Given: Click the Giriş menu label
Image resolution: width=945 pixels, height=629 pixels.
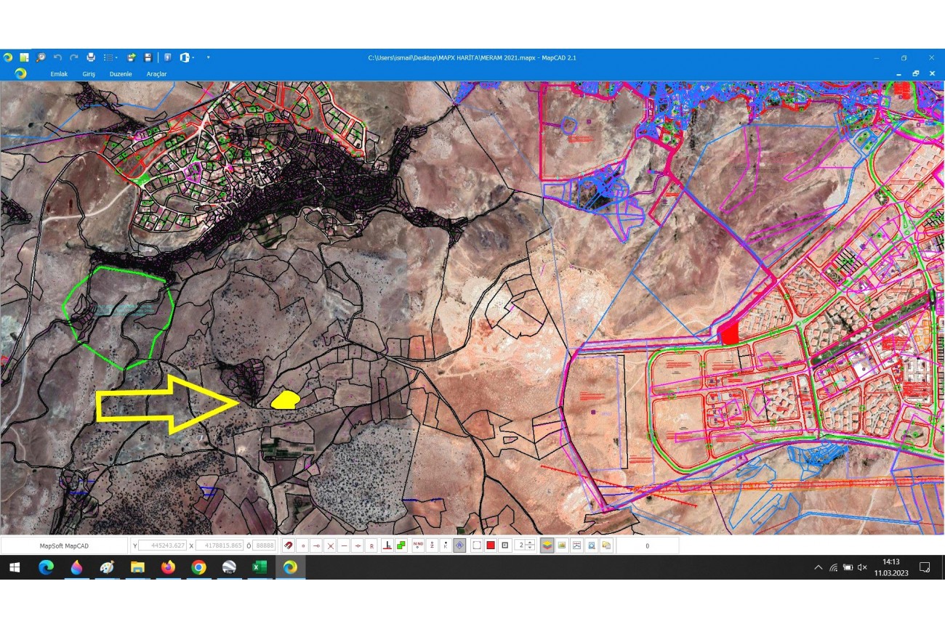Looking at the screenshot, I should click(x=89, y=74).
